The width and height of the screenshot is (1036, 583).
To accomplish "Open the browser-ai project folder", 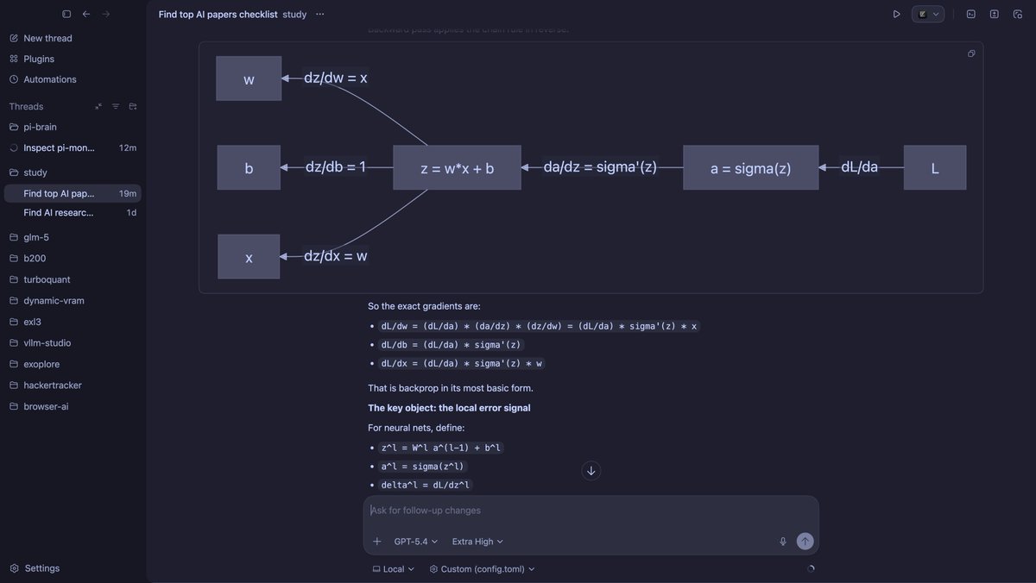I will 73,406.
